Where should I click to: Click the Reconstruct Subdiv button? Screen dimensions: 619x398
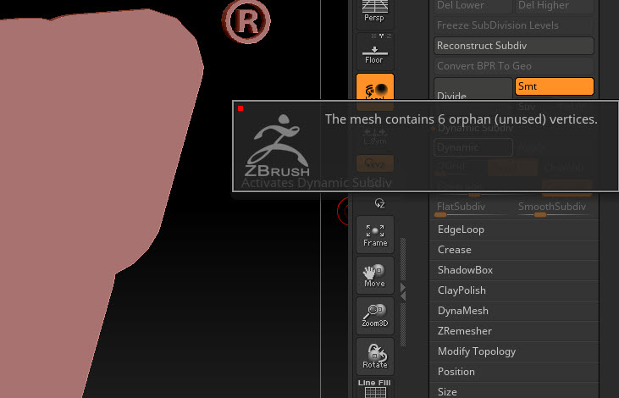coord(514,46)
